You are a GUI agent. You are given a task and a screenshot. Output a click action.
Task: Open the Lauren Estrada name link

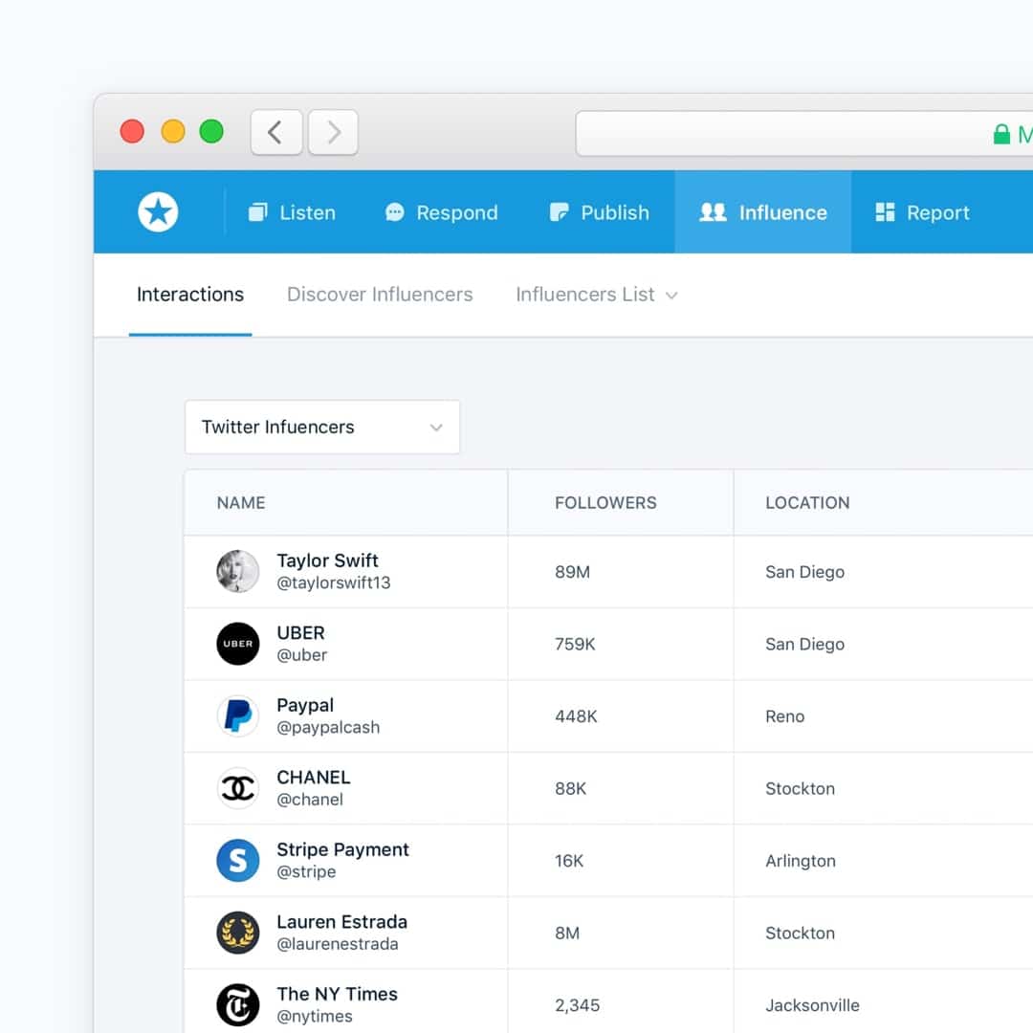point(341,922)
